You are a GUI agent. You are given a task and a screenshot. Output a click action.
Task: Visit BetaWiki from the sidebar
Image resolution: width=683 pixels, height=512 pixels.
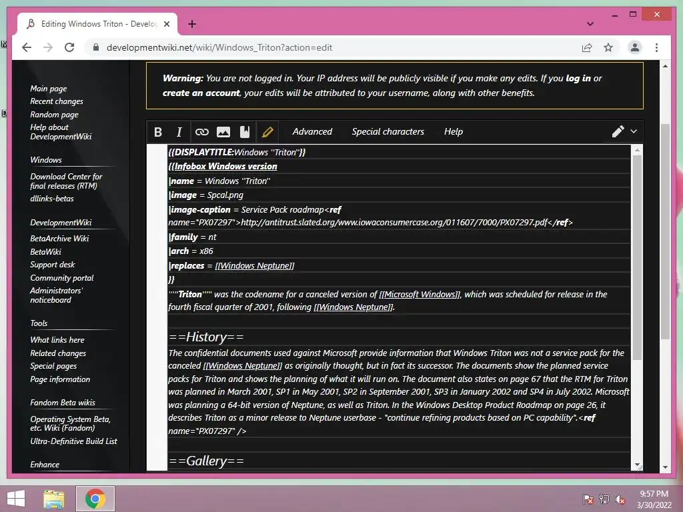pos(46,251)
